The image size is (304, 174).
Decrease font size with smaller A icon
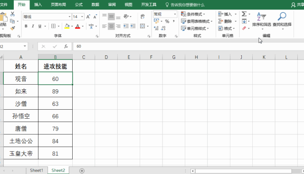tap(95, 17)
